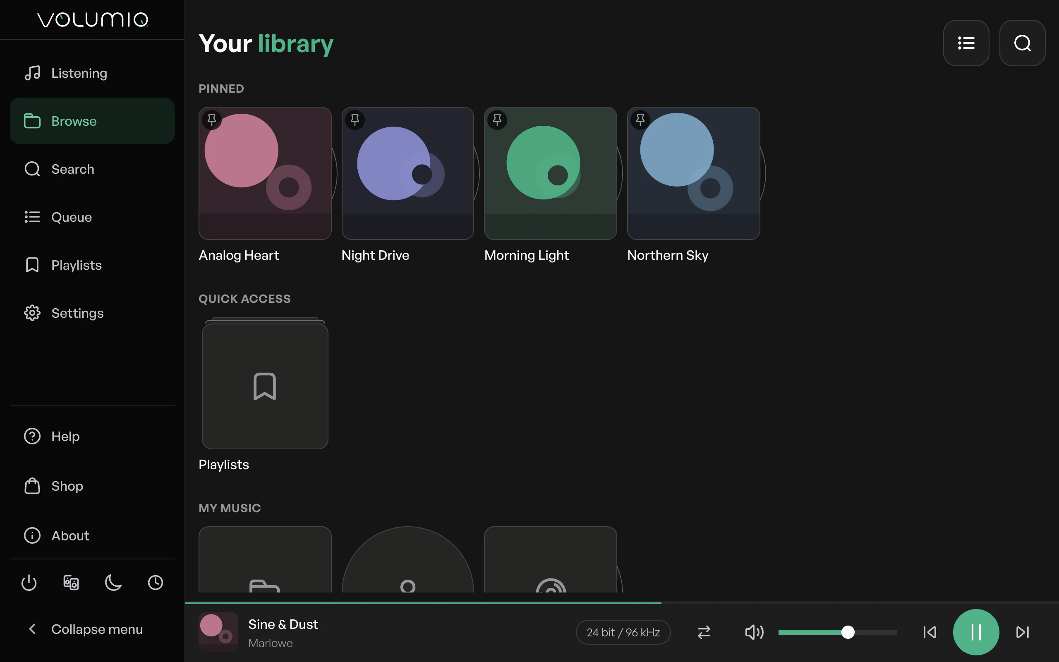The width and height of the screenshot is (1059, 662).
Task: Open the About page
Action: pos(92,535)
